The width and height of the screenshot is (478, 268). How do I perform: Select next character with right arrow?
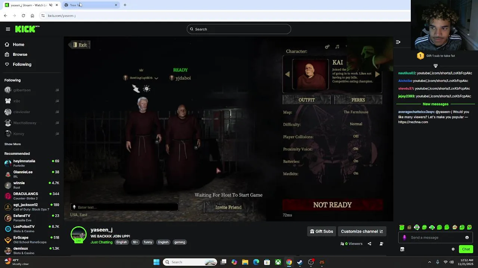click(377, 74)
